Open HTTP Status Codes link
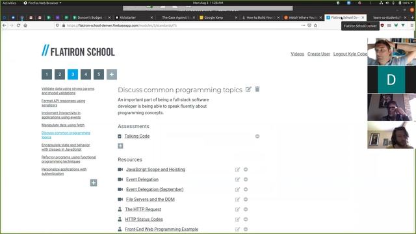 [x=144, y=220]
